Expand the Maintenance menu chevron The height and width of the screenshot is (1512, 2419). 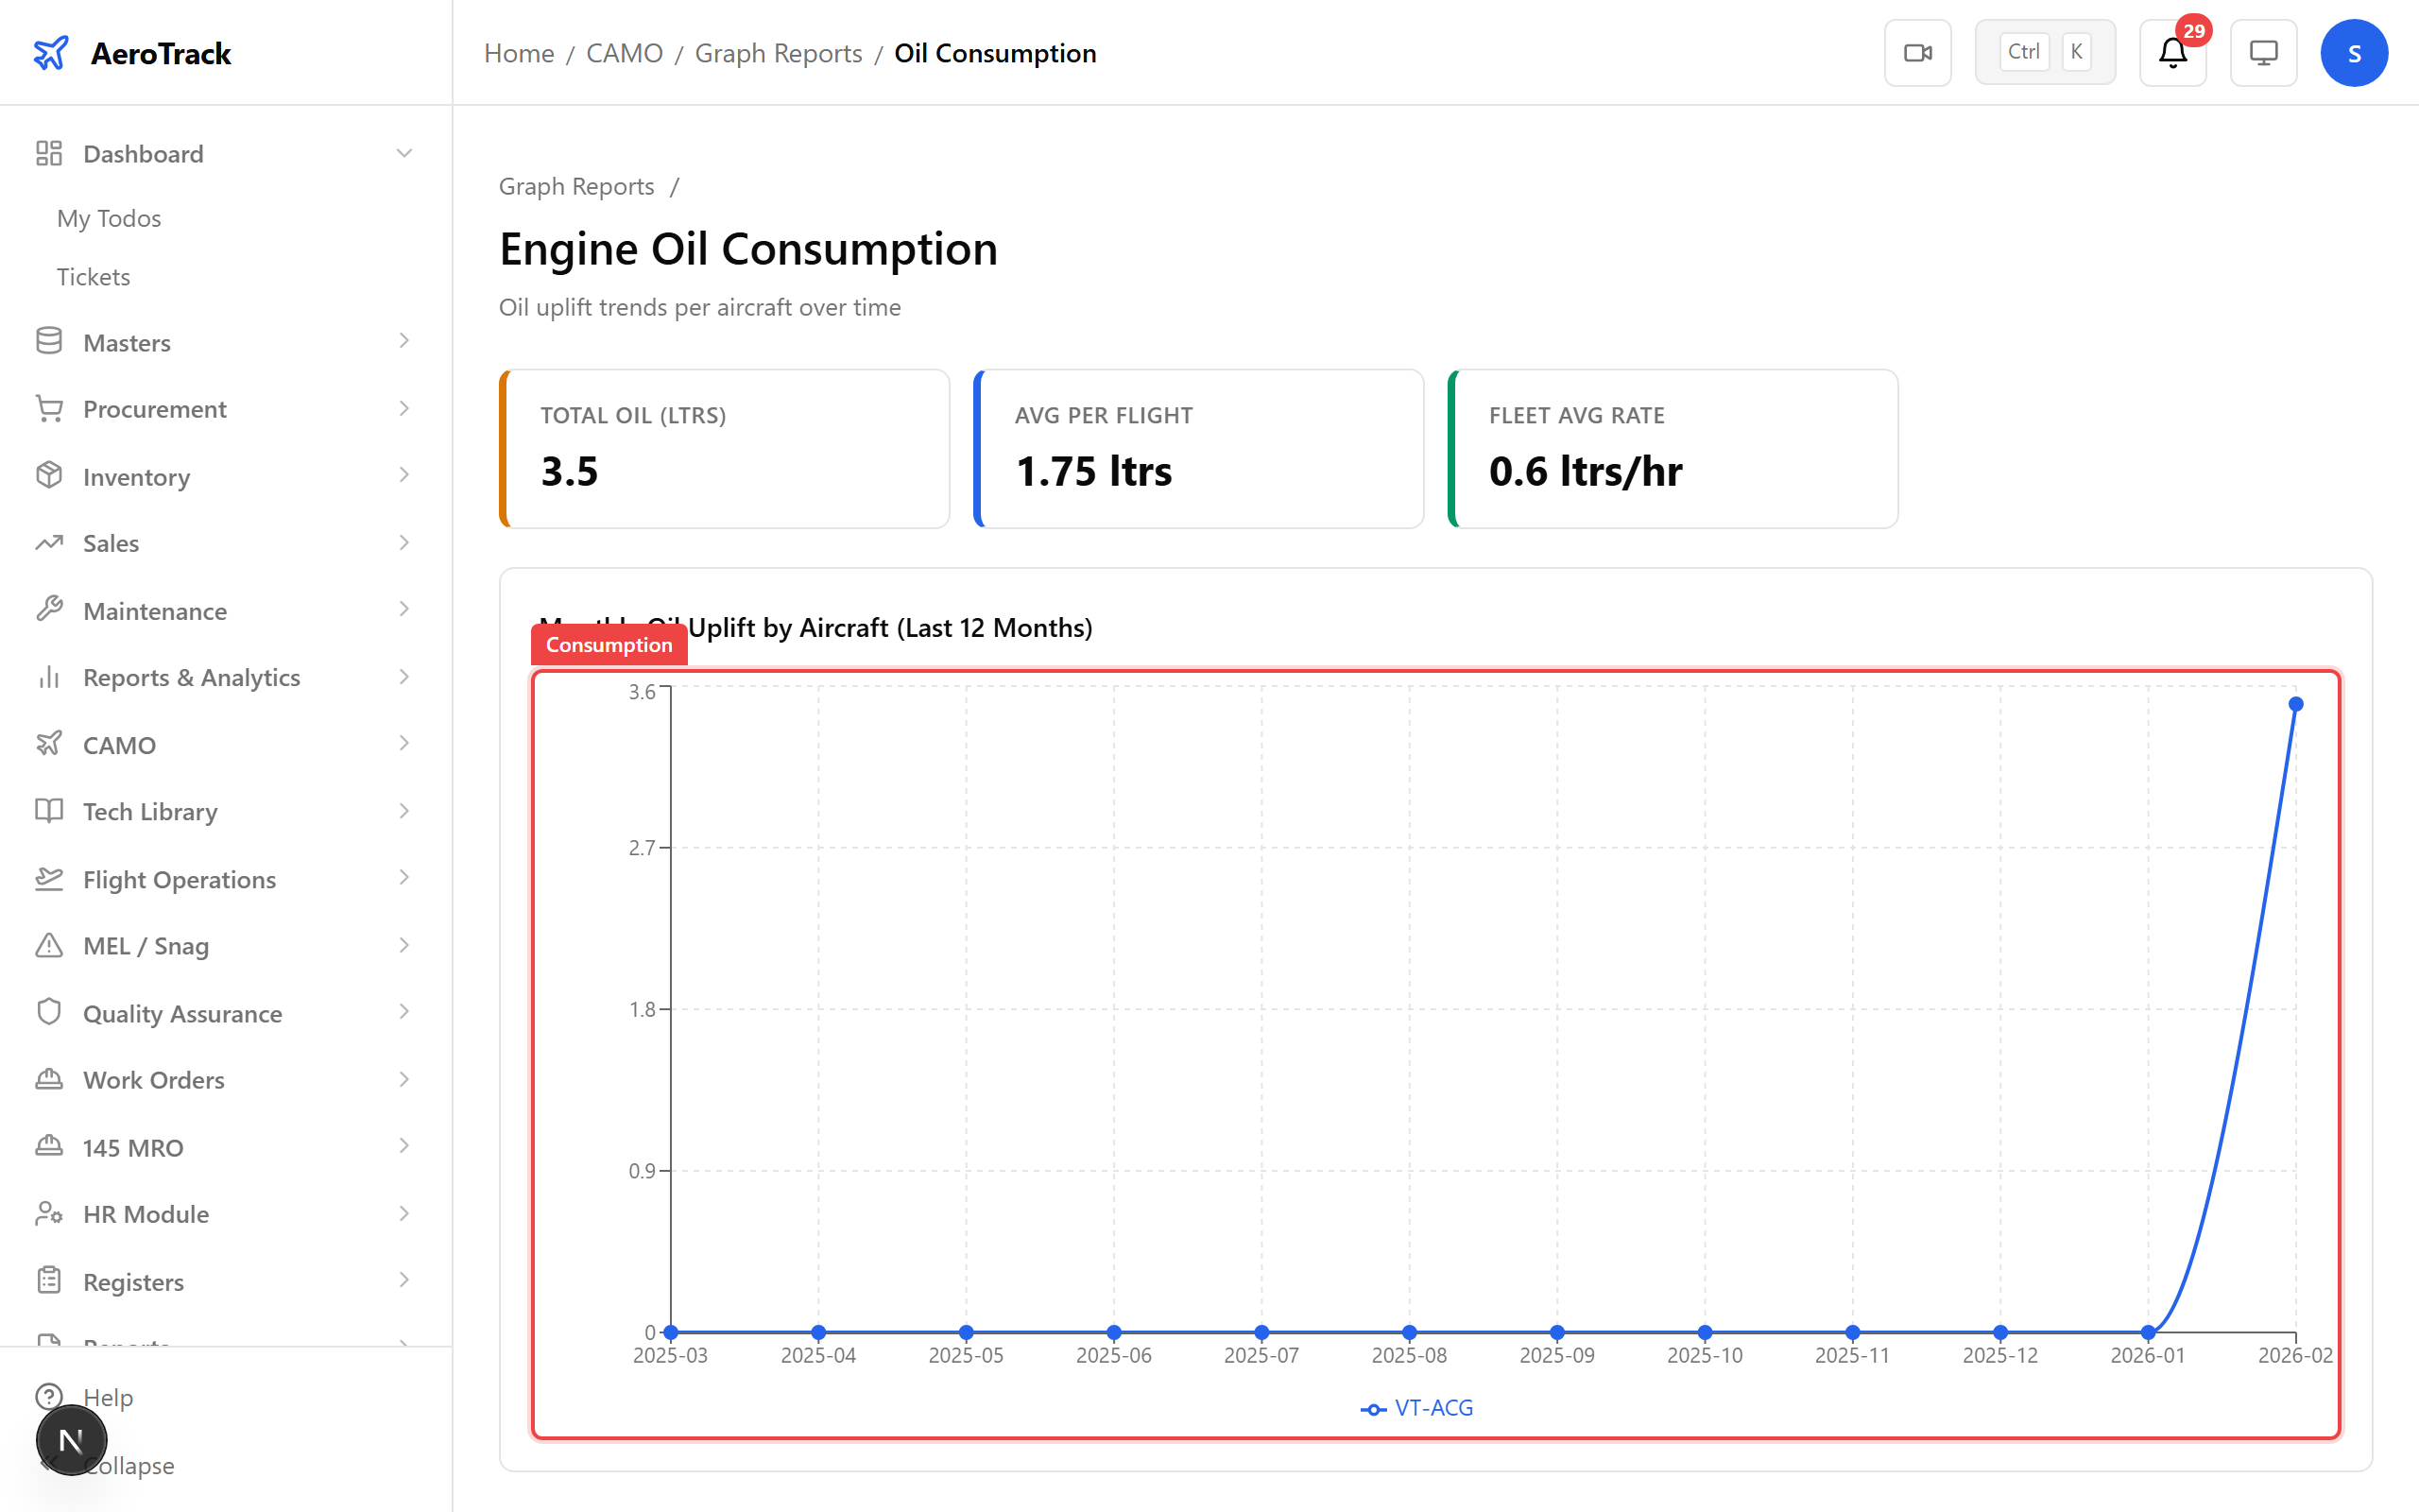403,610
